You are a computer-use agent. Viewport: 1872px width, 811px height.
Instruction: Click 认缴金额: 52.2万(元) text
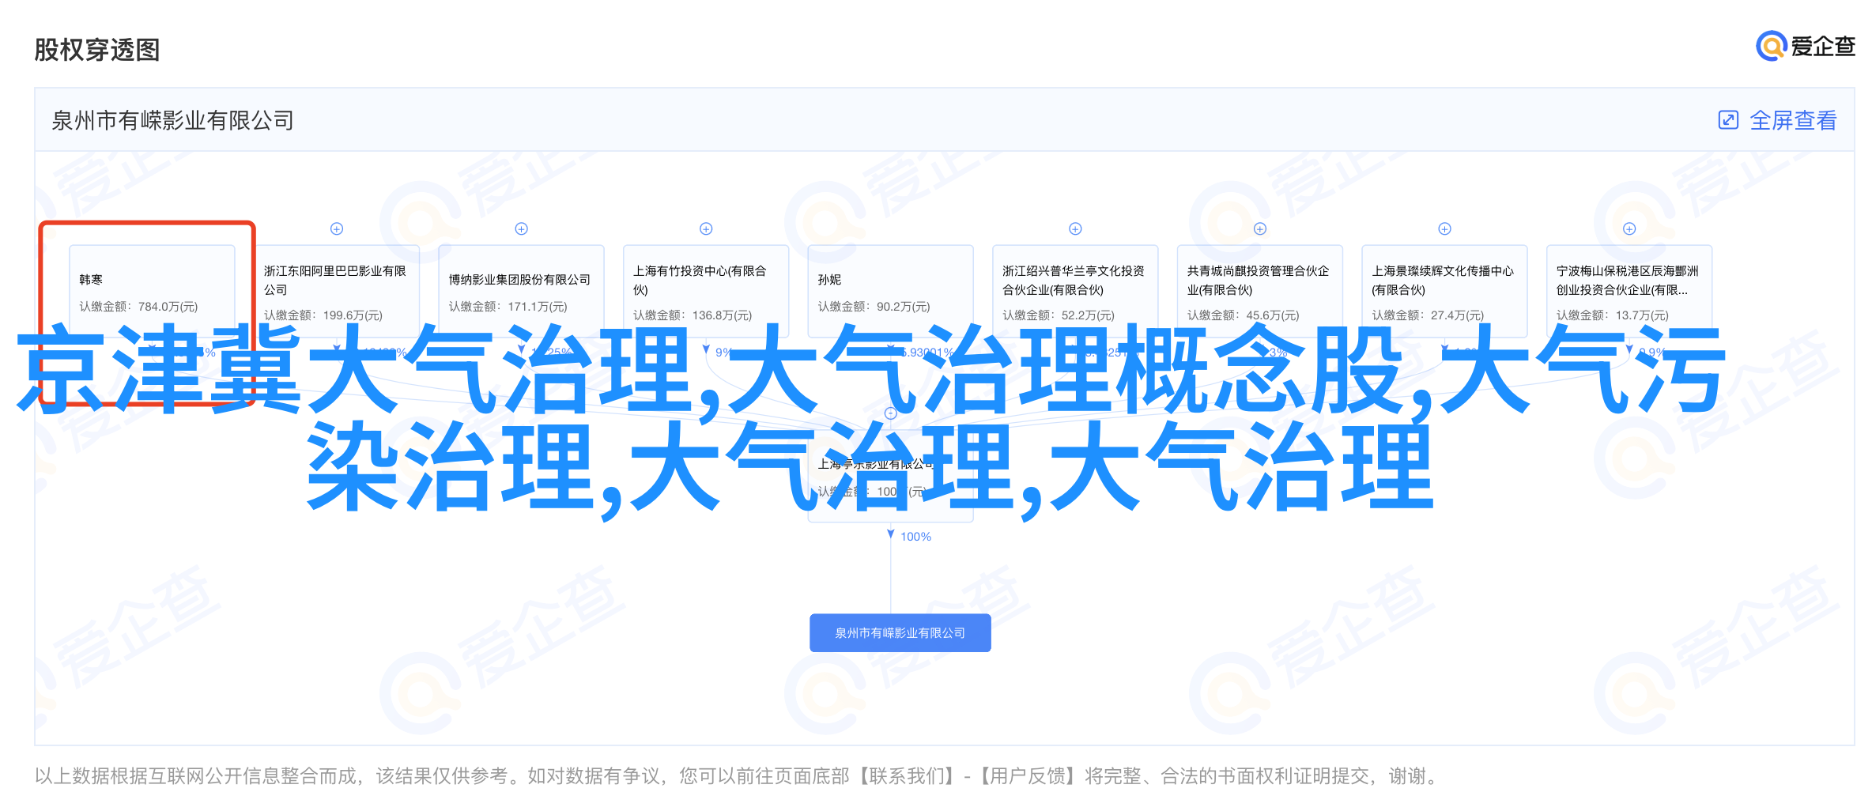point(1059,315)
